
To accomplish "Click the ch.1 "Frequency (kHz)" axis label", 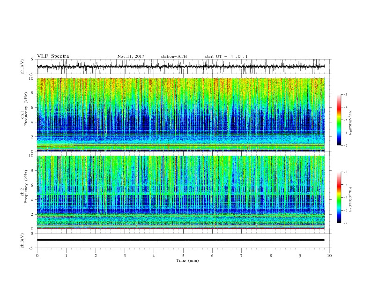I will [26, 109].
